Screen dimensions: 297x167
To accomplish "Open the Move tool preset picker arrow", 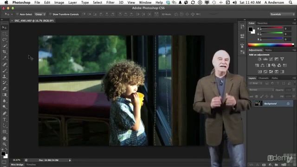I will (12, 14).
